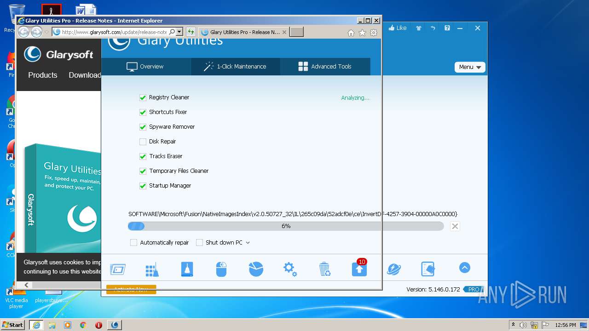Open a new tab in Internet Explorer
589x331 pixels.
pos(297,32)
